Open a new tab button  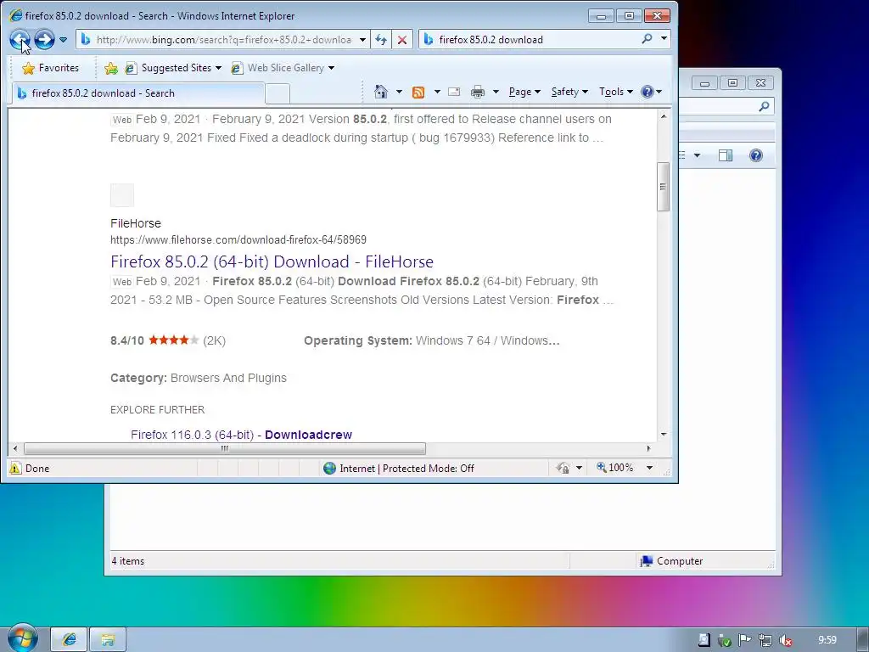278,93
